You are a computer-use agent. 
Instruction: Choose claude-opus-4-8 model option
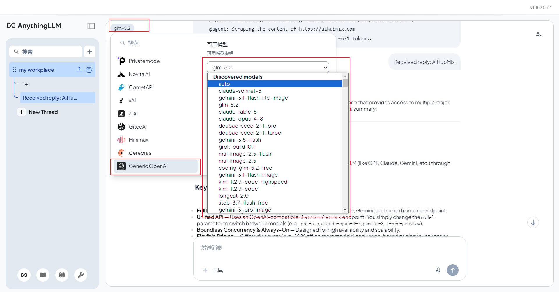(x=275, y=119)
